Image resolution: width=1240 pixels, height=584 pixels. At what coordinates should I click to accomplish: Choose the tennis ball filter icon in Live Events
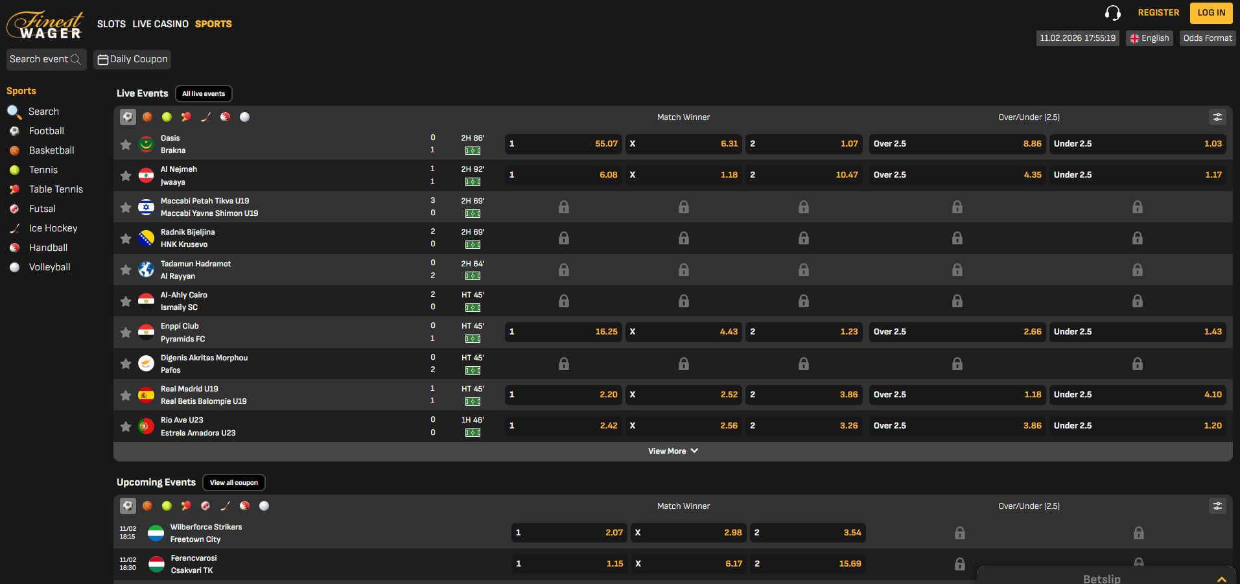[167, 117]
